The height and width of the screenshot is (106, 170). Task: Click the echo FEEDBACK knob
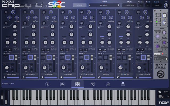[x=164, y=23]
